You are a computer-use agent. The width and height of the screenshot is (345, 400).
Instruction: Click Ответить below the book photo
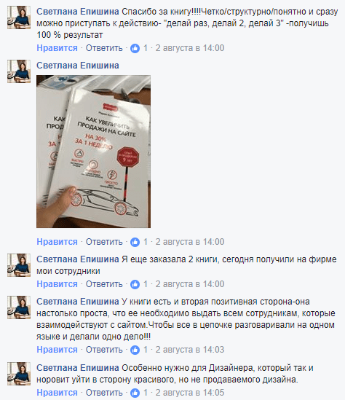[104, 242]
